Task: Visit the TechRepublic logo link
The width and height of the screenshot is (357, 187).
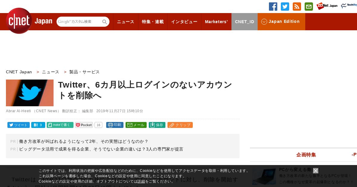Action: pos(349,6)
